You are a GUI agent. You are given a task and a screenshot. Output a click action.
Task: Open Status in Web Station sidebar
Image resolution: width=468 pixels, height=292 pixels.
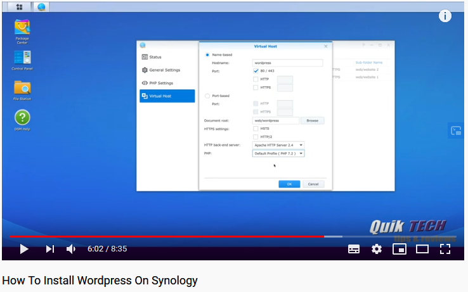tap(167, 57)
